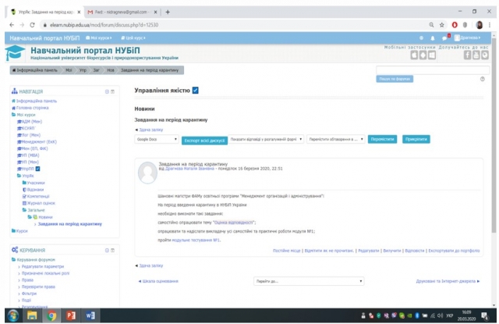This screenshot has width=499, height=324.
Task: Open the 'Перейти до...' jump dropdown
Action: (309, 281)
